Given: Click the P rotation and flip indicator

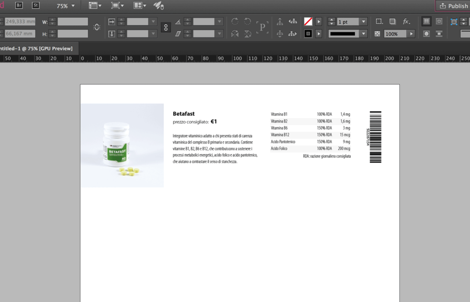Looking at the screenshot, I should (x=262, y=27).
